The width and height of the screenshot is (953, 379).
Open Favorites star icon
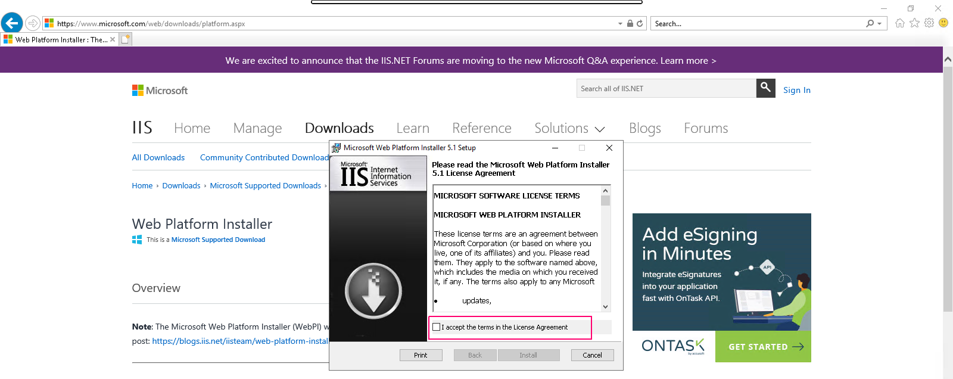(x=914, y=23)
